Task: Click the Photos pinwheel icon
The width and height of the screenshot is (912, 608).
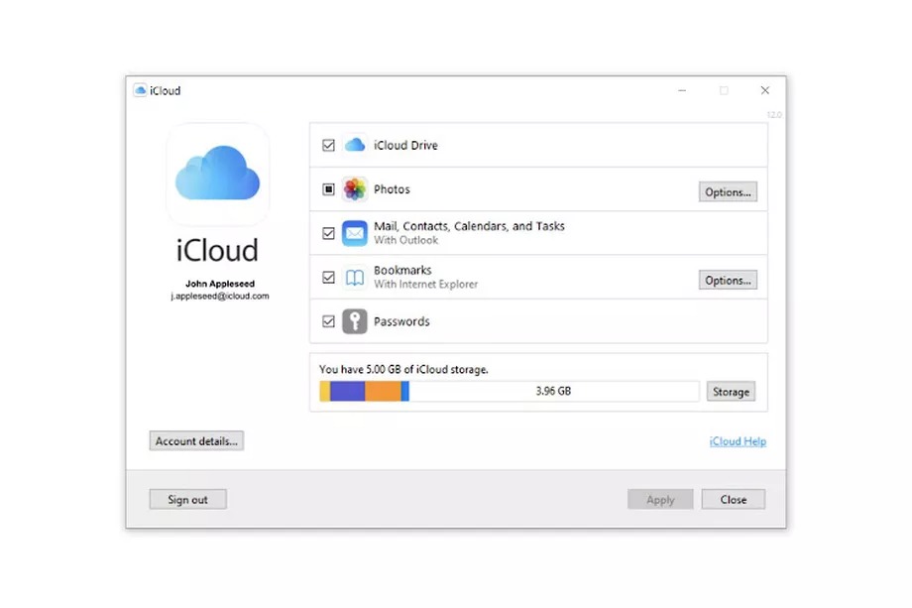Action: (x=354, y=189)
